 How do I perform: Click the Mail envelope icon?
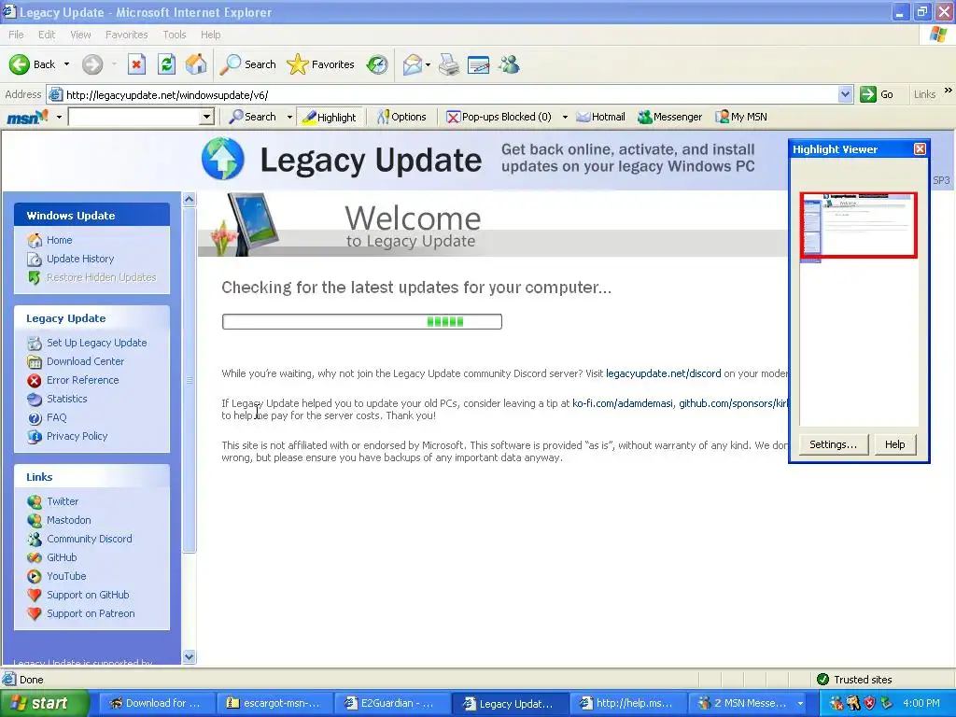coord(413,64)
